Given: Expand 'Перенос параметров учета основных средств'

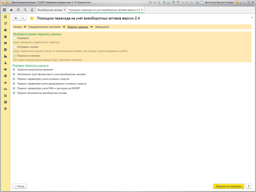Looking at the screenshot, I should [x=14, y=79].
